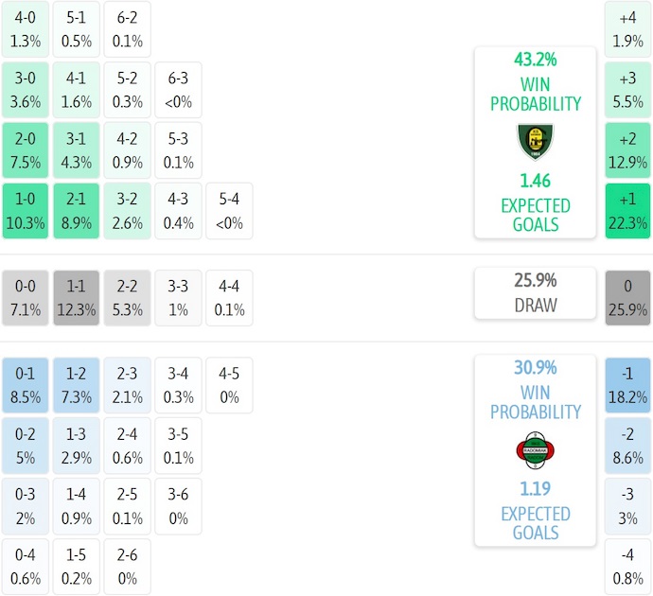
Task: Select the 1-1 draw score tile
Action: (77, 297)
